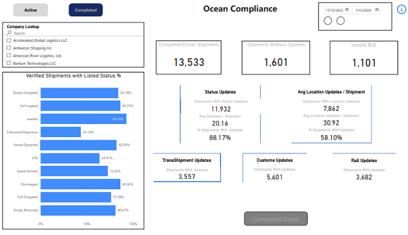
Task: Click Avg Location Updates / Shipment heading
Action: (x=331, y=92)
